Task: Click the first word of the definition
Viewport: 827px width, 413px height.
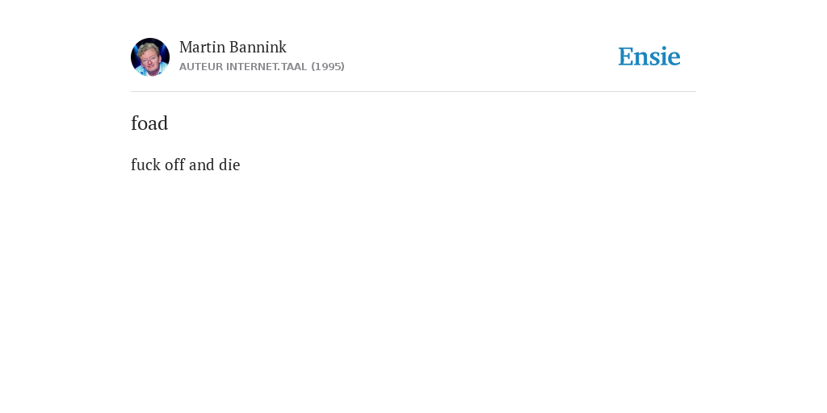Action: 145,165
